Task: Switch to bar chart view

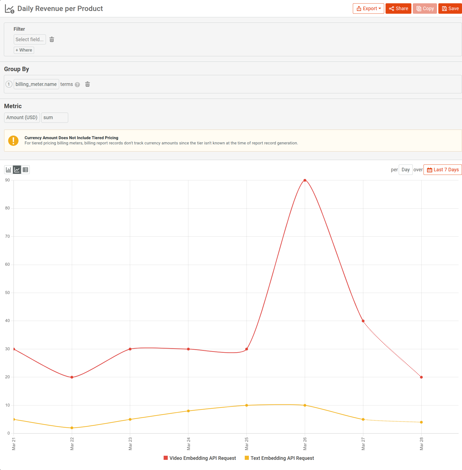Action: 8,169
